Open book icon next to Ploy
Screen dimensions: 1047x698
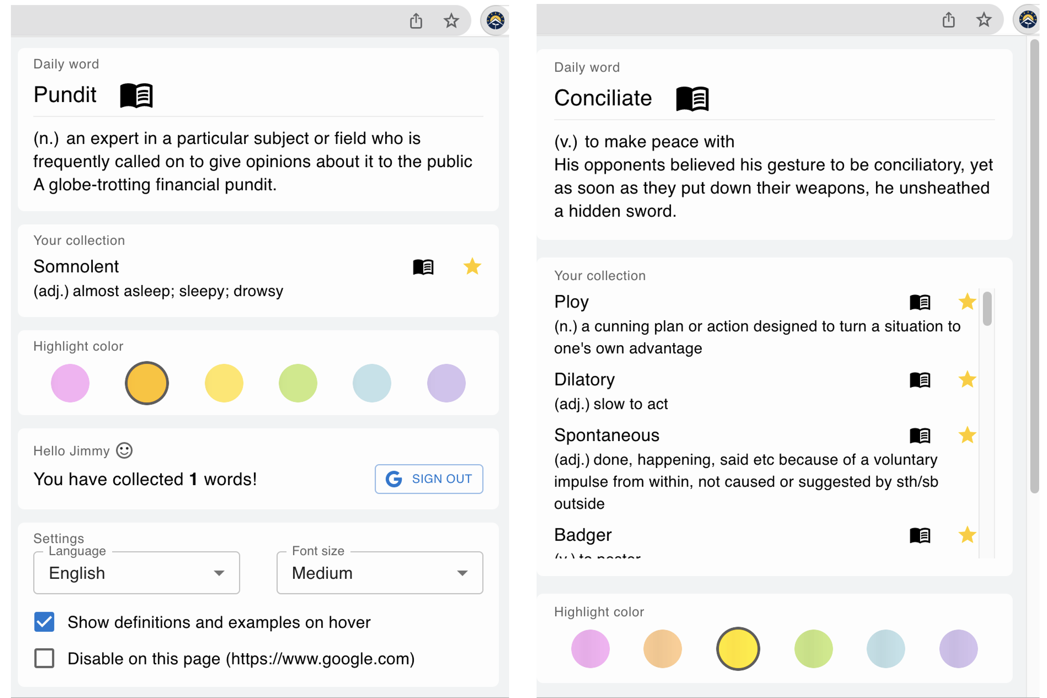(920, 302)
